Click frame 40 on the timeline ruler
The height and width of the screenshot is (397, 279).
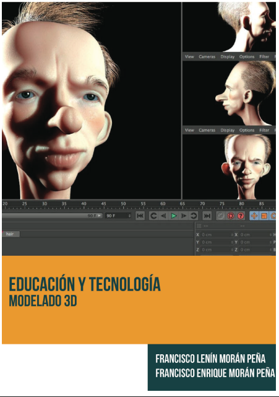pyautogui.click(x=84, y=204)
